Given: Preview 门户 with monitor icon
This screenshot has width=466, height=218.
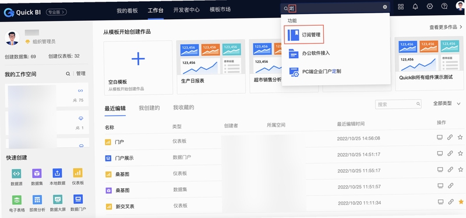Looking at the screenshot, I should click(x=440, y=137).
